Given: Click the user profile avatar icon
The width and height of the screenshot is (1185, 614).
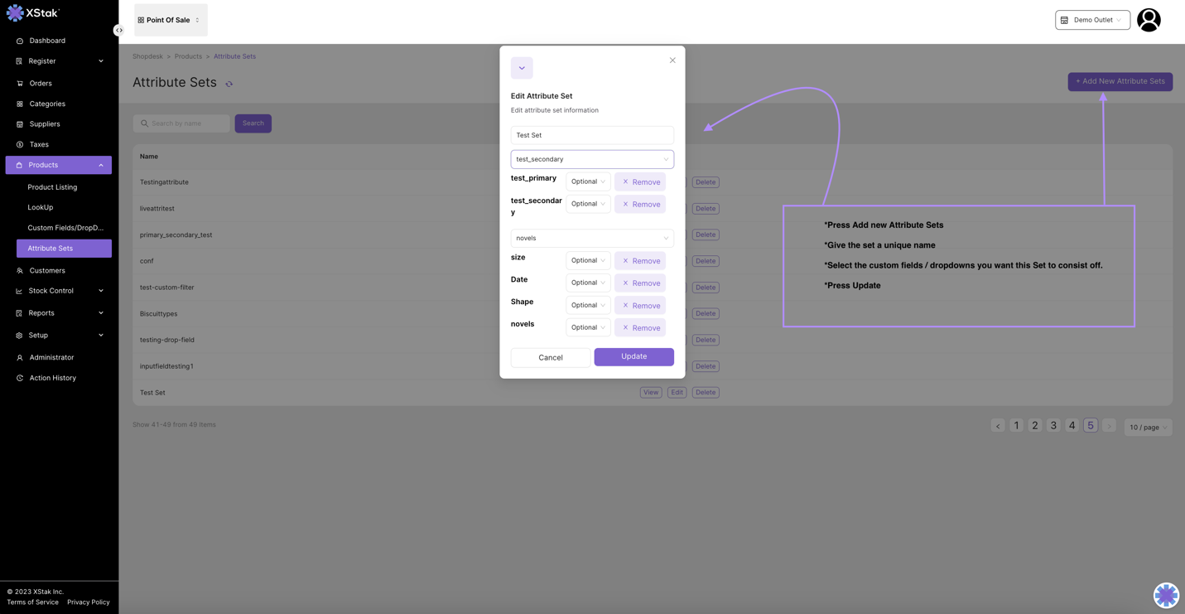Looking at the screenshot, I should coord(1149,20).
